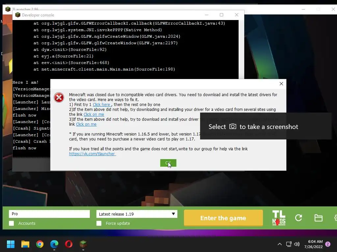The height and width of the screenshot is (252, 337).
Task: Open the 'Click on me' link in step 2
Action: [x=94, y=115]
